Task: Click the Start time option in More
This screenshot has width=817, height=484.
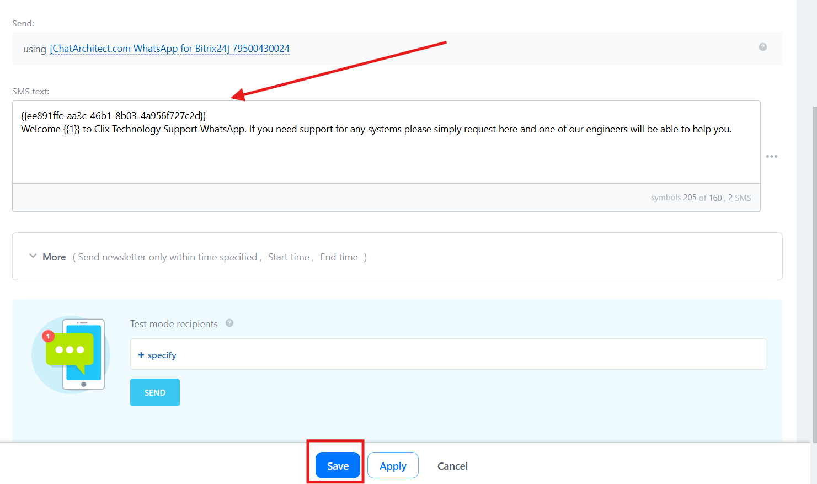Action: (289, 257)
